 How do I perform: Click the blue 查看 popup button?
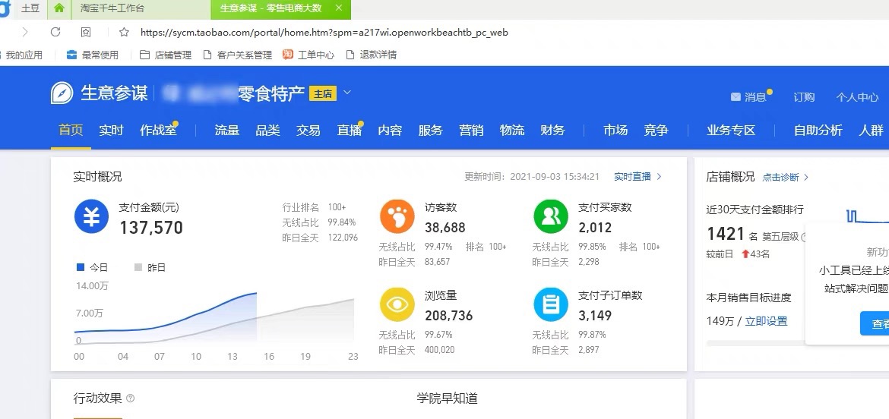pos(875,323)
